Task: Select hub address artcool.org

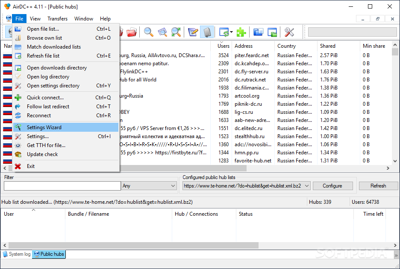Action: [x=247, y=96]
